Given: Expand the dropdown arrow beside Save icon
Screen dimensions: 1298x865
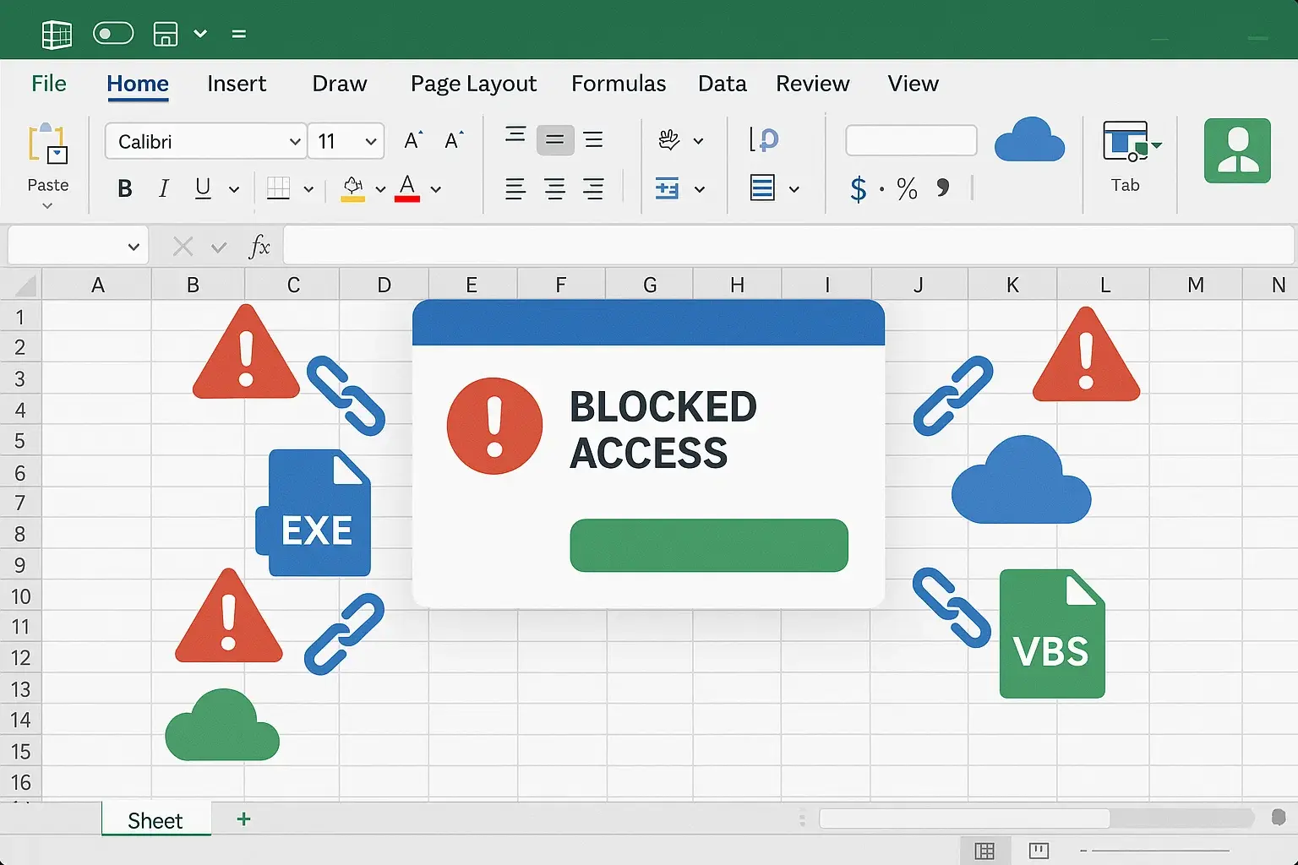Looking at the screenshot, I should 200,34.
